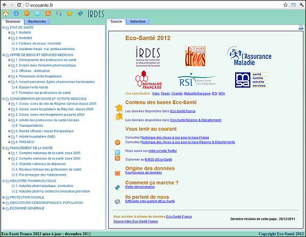Click the yellow star icon in toolbar
The width and height of the screenshot is (306, 237).
(x=69, y=13)
